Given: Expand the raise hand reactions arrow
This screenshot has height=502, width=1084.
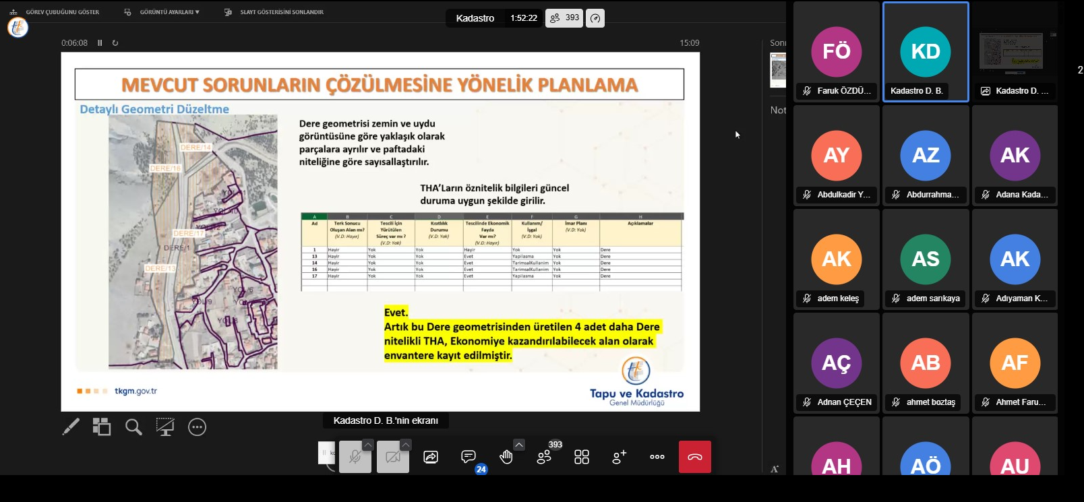Looking at the screenshot, I should click(x=519, y=445).
